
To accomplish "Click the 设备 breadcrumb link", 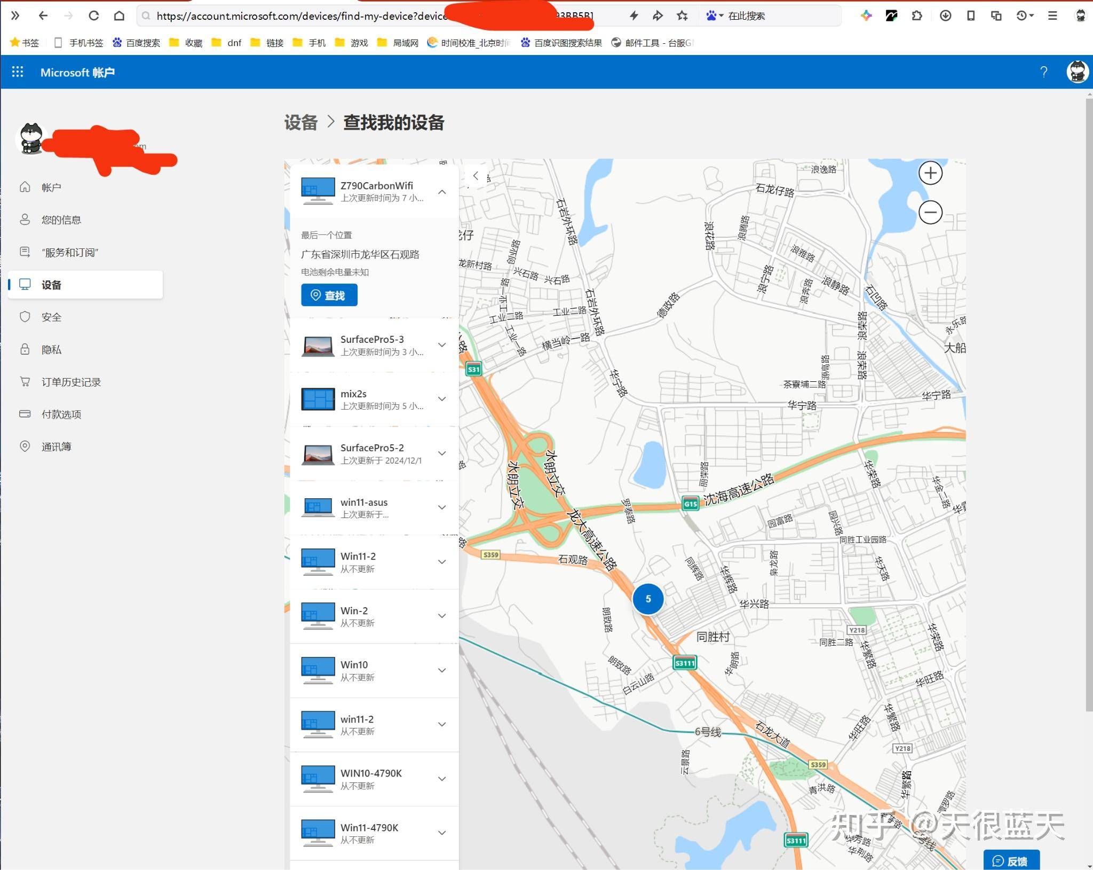I will point(301,122).
